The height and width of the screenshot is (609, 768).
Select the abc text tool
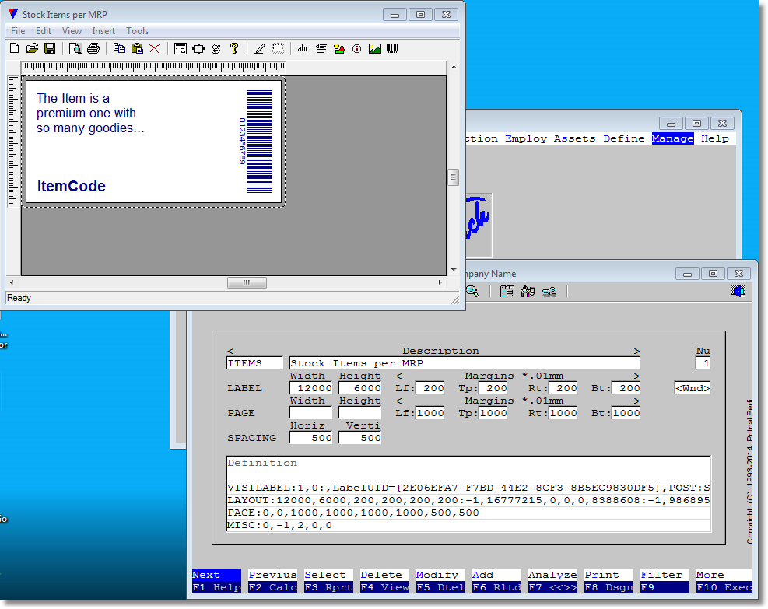click(303, 48)
